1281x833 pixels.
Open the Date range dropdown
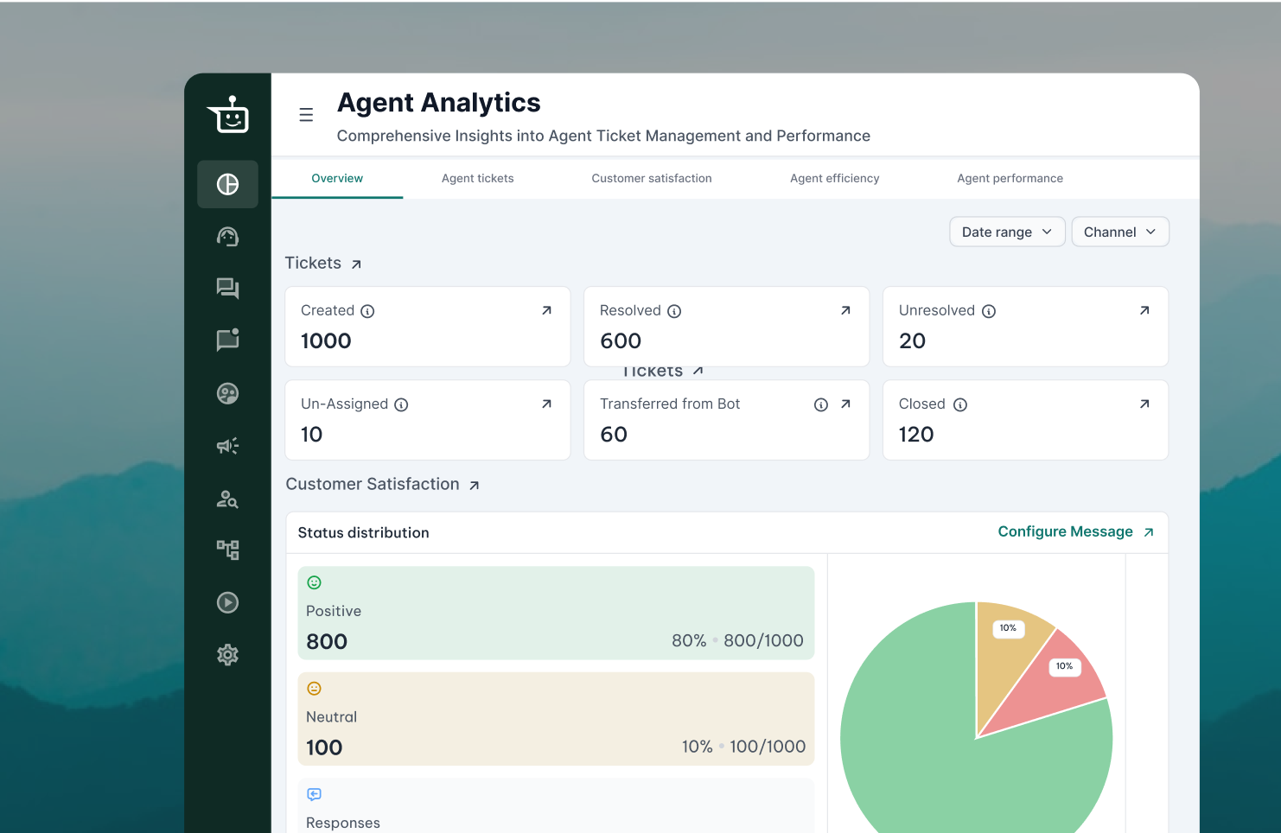(x=1007, y=232)
